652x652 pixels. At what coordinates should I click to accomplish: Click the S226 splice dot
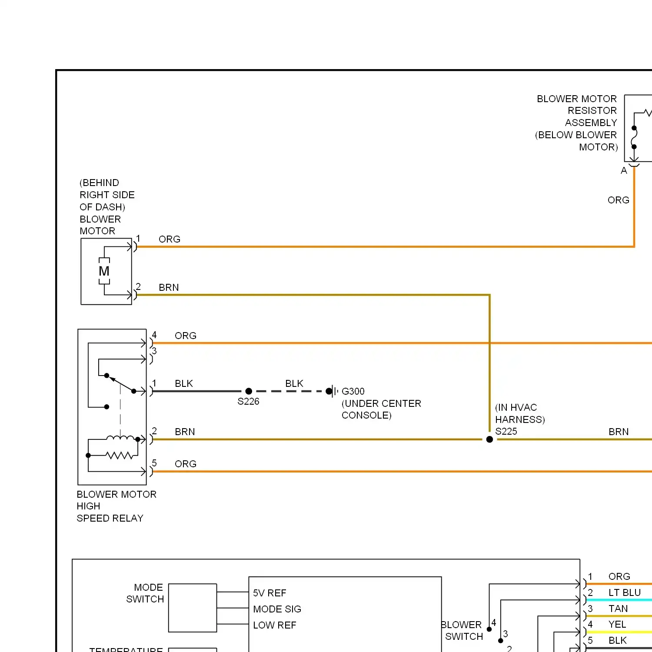[249, 391]
